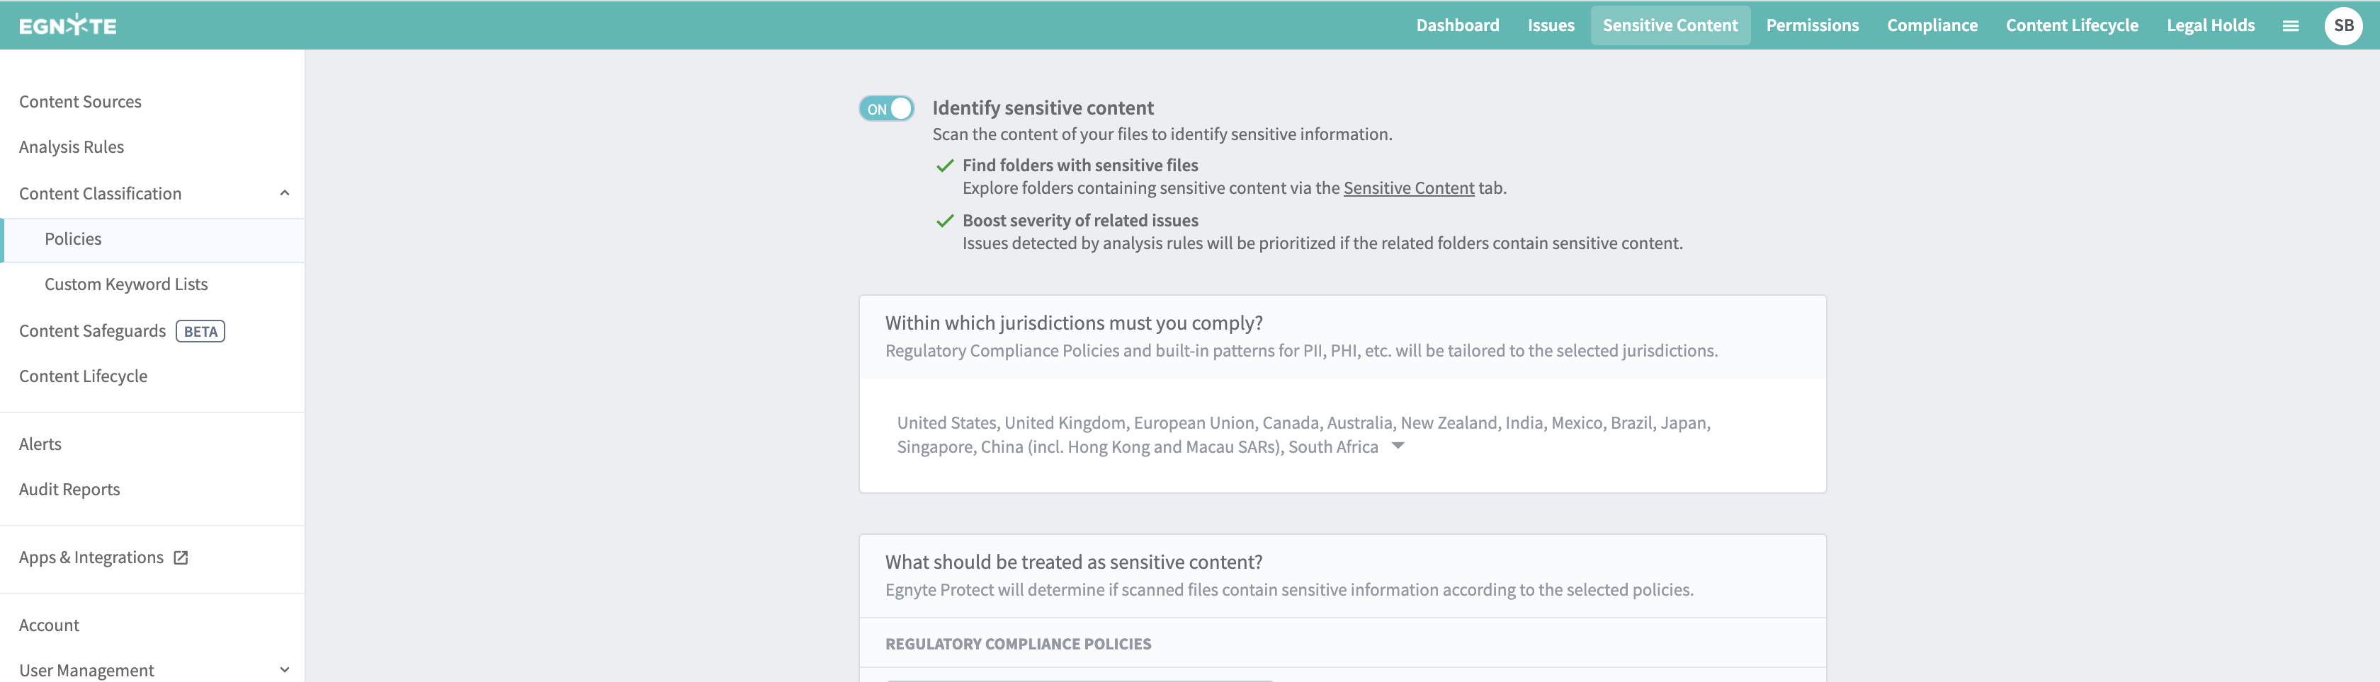
Task: Select Analysis Rules in sidebar
Action: click(71, 146)
